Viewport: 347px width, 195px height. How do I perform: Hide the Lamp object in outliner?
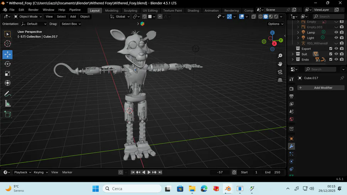click(x=336, y=32)
